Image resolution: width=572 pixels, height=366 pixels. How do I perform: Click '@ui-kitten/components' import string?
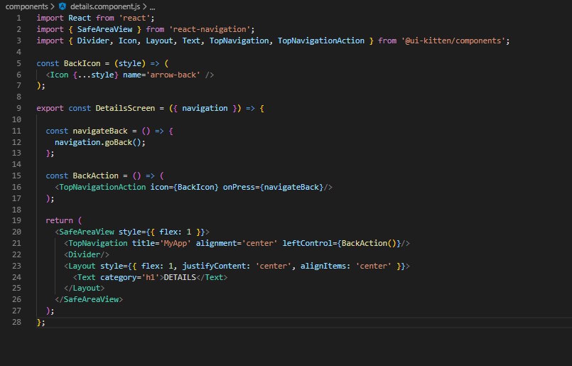point(453,41)
